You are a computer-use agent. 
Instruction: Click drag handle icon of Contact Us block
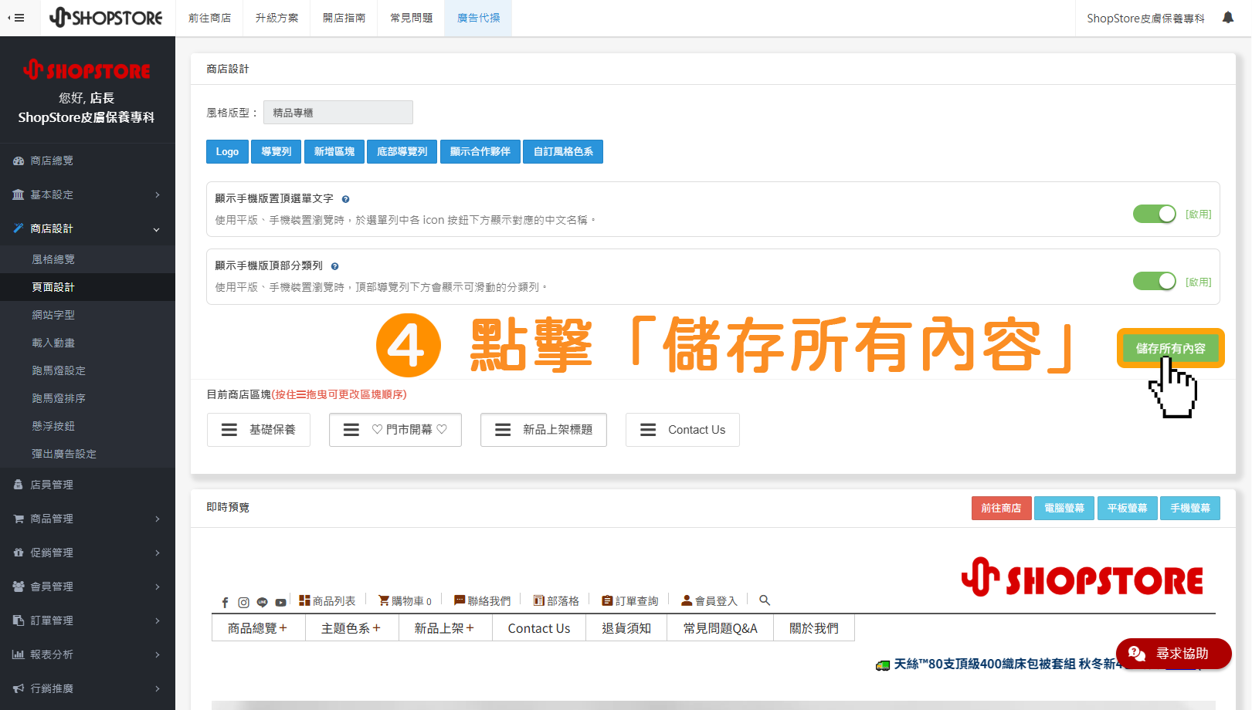point(648,430)
